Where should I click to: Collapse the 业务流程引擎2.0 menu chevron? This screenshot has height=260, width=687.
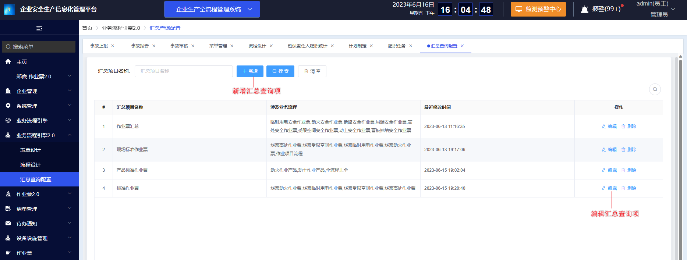click(70, 135)
